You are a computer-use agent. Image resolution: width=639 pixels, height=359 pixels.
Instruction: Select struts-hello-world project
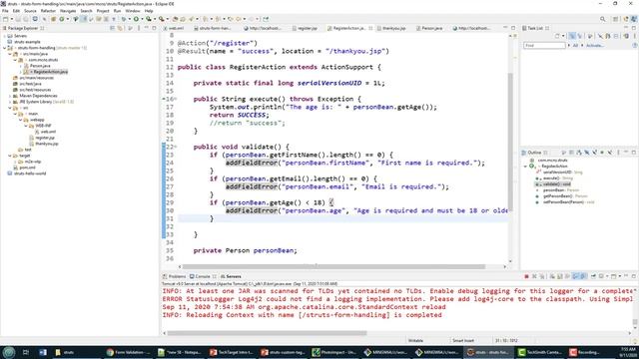(x=30, y=174)
